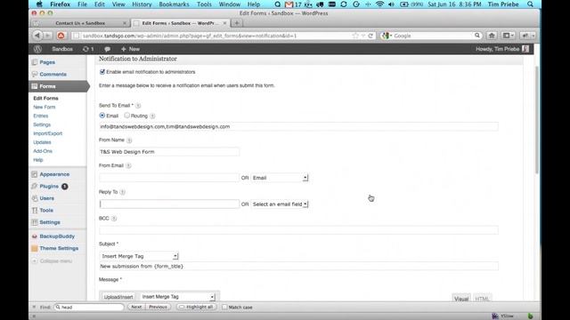Open Select an email field dropdown

coord(280,204)
